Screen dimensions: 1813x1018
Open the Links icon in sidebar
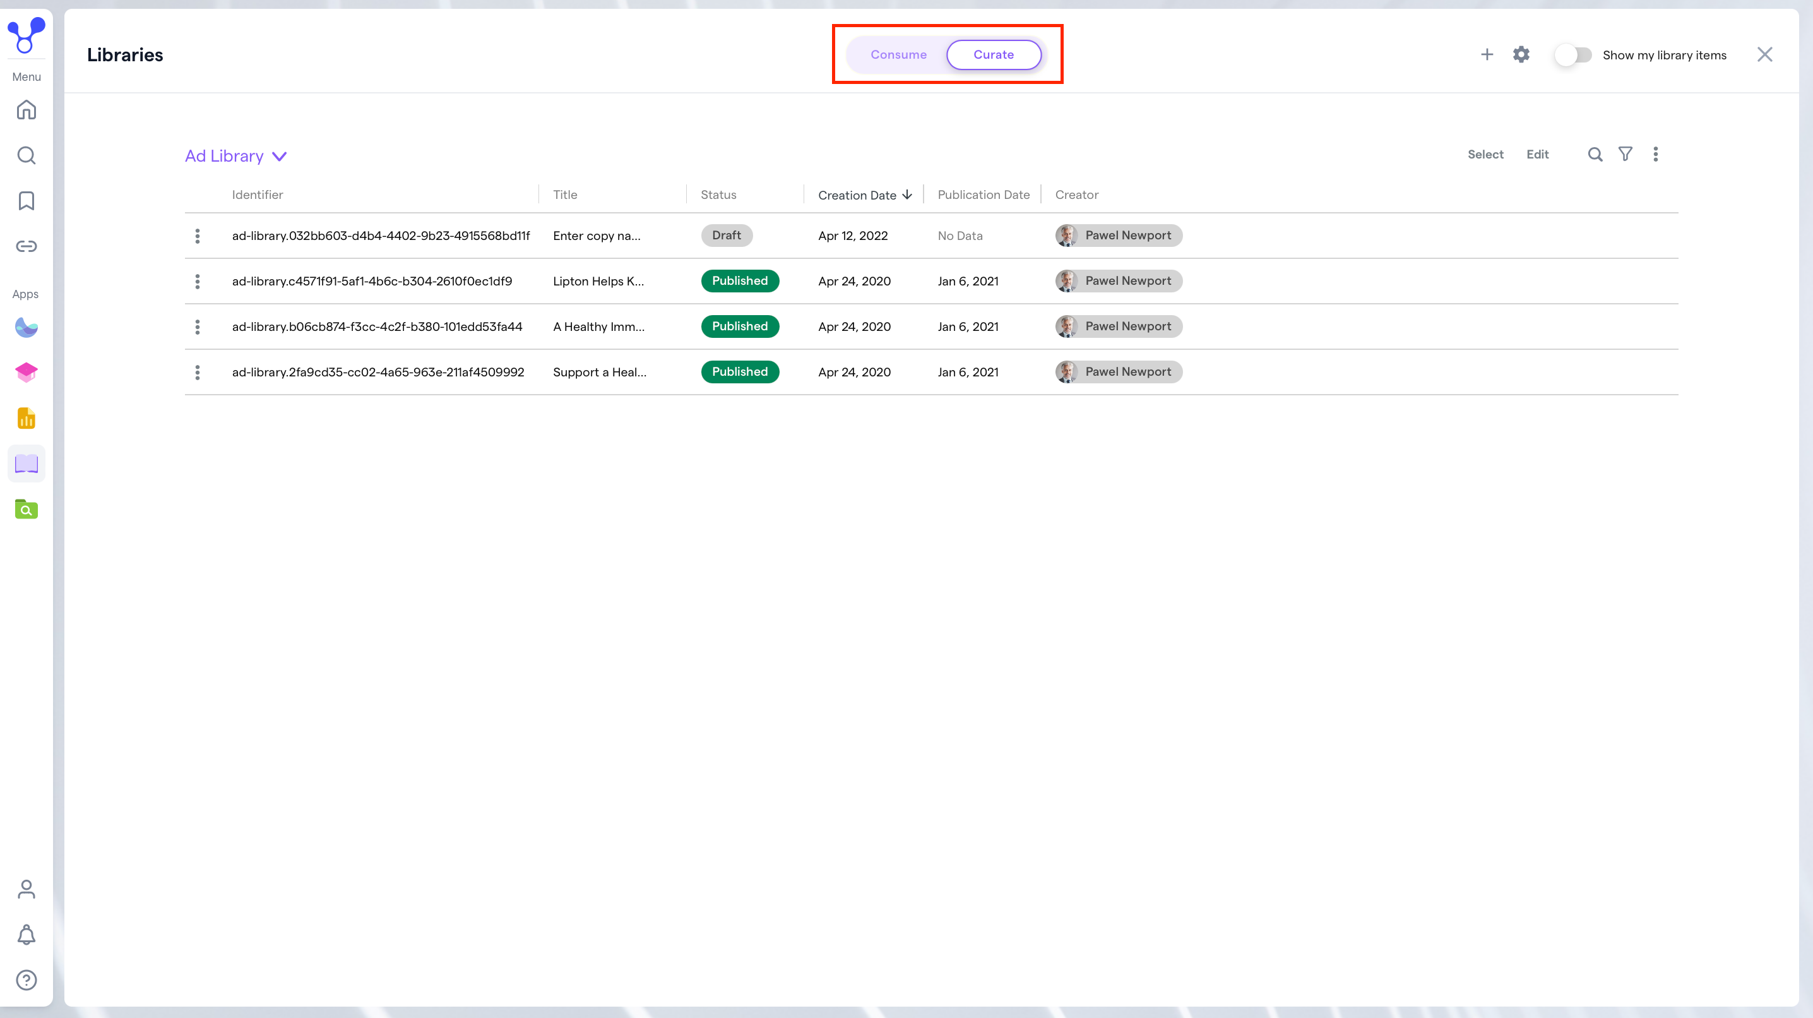click(26, 246)
